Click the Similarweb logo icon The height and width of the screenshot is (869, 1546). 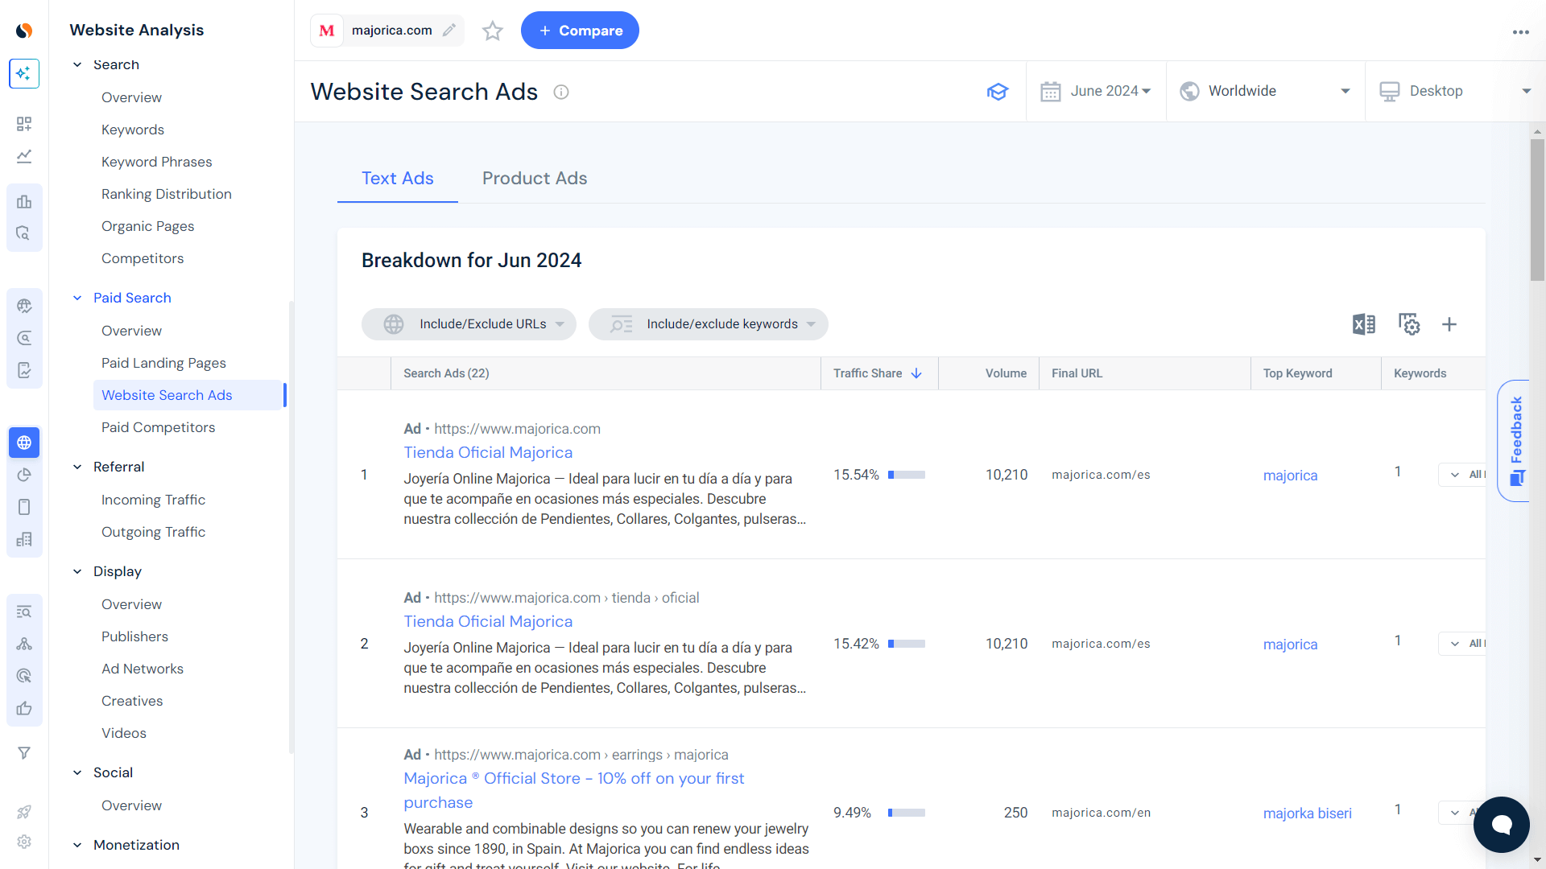tap(24, 31)
